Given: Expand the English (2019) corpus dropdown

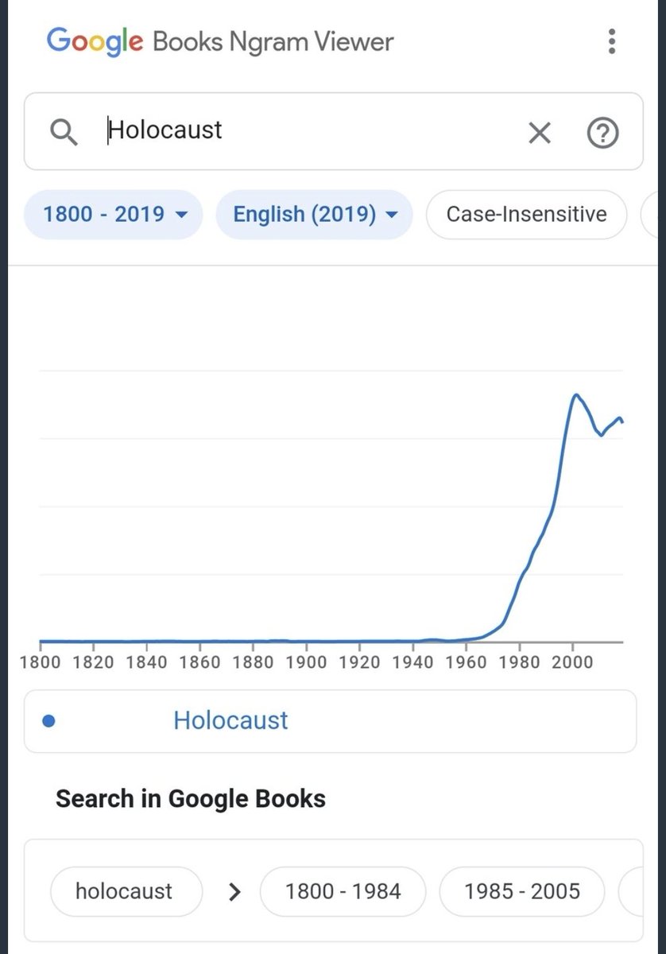Looking at the screenshot, I should pyautogui.click(x=314, y=215).
